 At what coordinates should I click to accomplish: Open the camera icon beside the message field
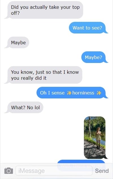[x=9, y=171]
